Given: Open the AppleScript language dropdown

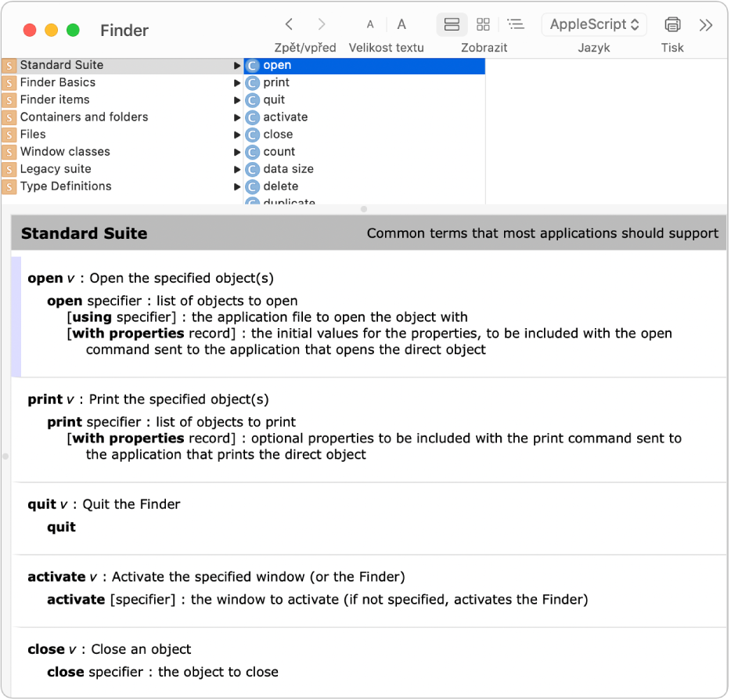Looking at the screenshot, I should (593, 24).
